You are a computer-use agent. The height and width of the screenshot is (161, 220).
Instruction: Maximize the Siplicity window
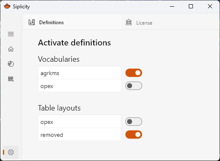(x=191, y=6)
